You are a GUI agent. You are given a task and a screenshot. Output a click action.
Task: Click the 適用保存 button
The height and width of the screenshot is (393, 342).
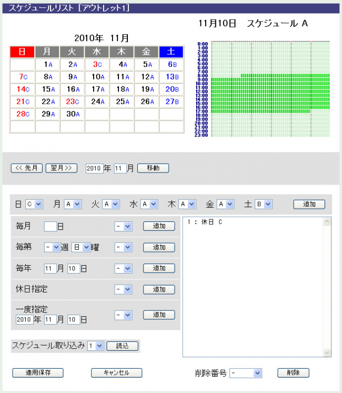point(38,373)
